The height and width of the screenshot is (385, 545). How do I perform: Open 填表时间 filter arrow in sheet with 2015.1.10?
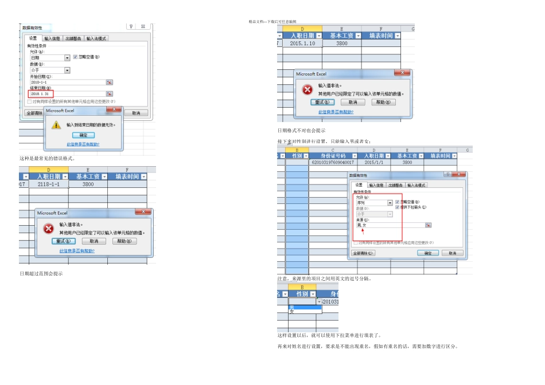tap(398, 36)
